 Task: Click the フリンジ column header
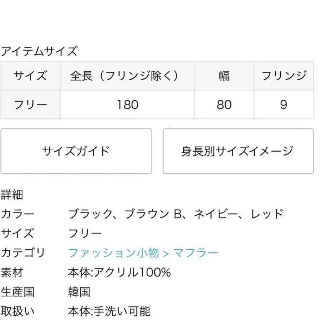[284, 76]
